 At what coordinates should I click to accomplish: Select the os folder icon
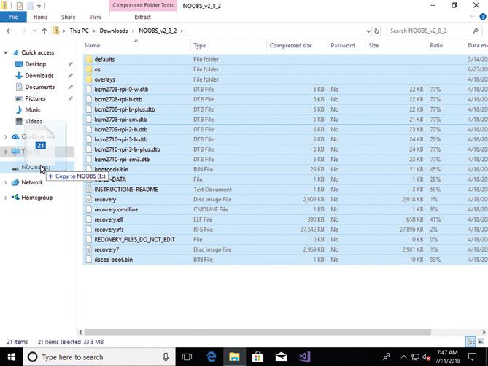(x=89, y=69)
